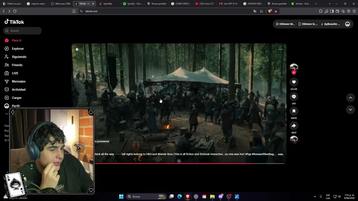This screenshot has height=201, width=358.
Task: Save the video with the bookmark icon
Action: (x=294, y=111)
